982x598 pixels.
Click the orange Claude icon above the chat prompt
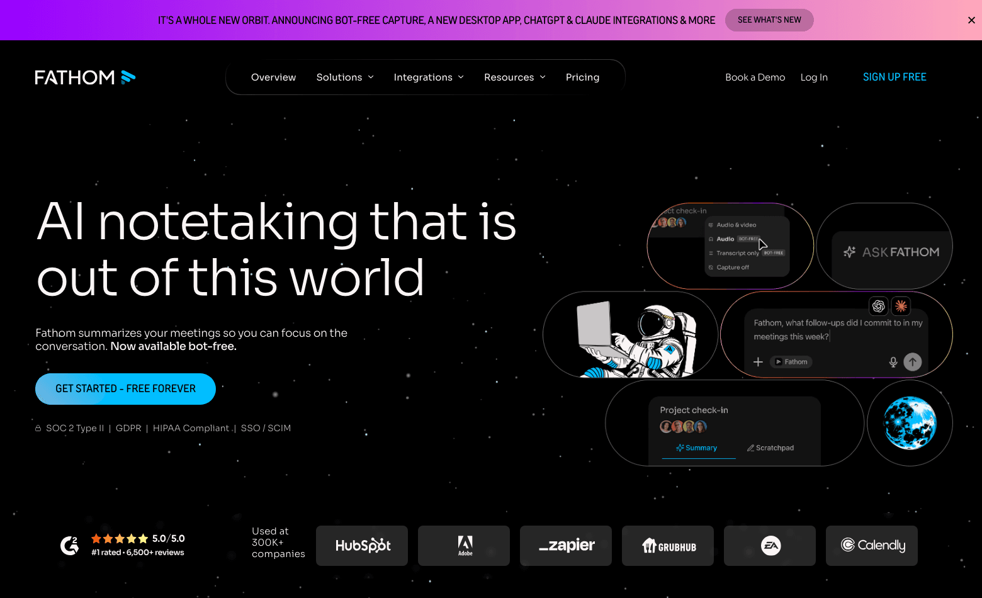tap(901, 306)
